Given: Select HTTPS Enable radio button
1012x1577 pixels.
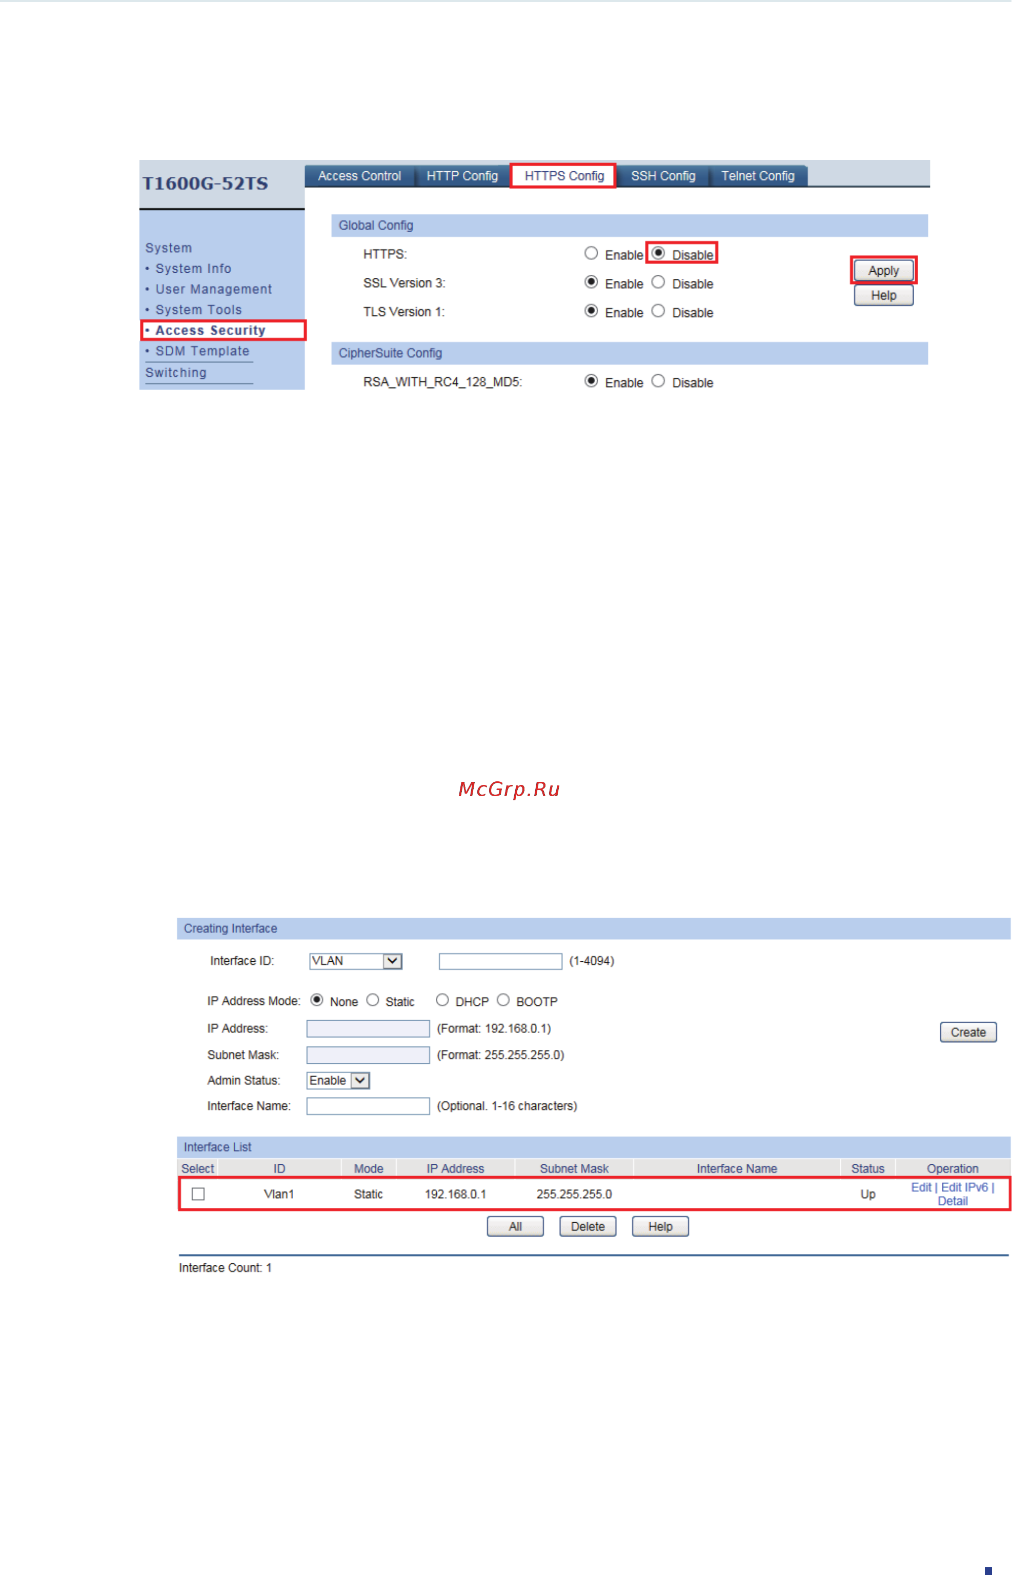Looking at the screenshot, I should tap(592, 254).
